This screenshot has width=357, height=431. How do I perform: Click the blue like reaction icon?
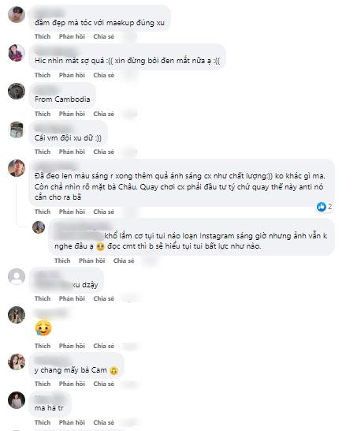point(321,207)
